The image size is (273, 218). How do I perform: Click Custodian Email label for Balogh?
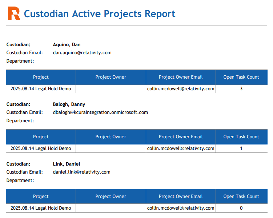25,112
